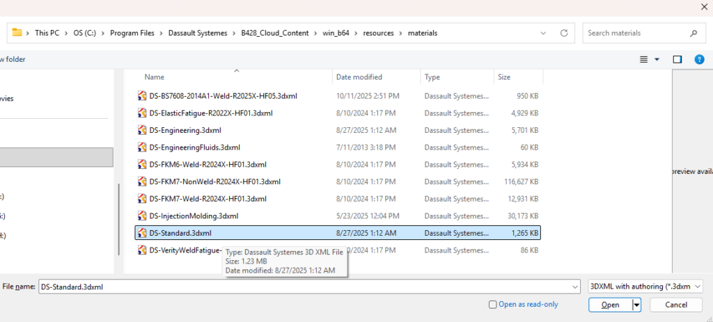Navigate to Program Files breadcrumb
Image resolution: width=713 pixels, height=322 pixels.
(132, 33)
